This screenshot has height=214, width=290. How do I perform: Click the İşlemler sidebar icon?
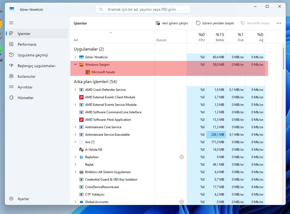pos(11,33)
